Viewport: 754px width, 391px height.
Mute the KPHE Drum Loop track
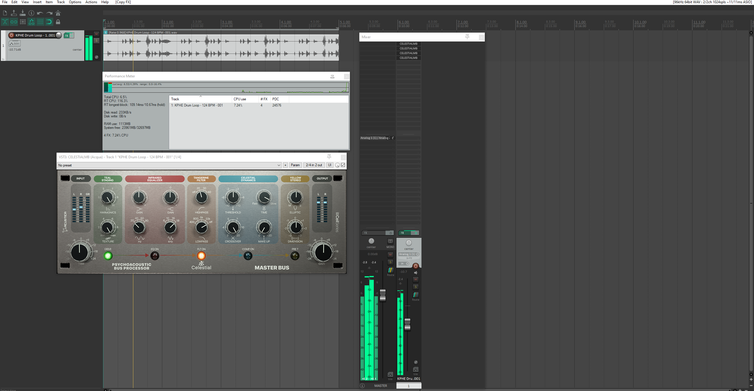pyautogui.click(x=96, y=34)
